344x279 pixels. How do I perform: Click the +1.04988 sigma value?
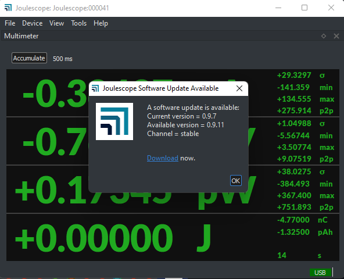pos(294,124)
